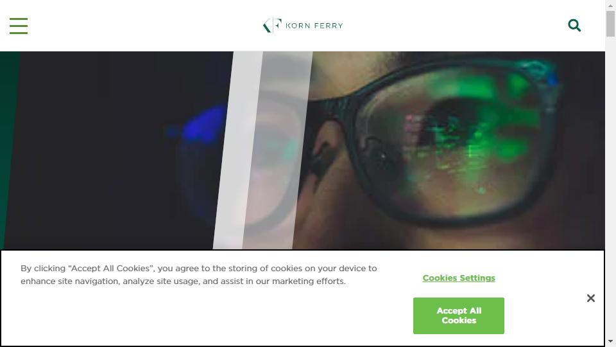Open site search with the magnifying glass
Screen dimensions: 616x347
tap(574, 26)
